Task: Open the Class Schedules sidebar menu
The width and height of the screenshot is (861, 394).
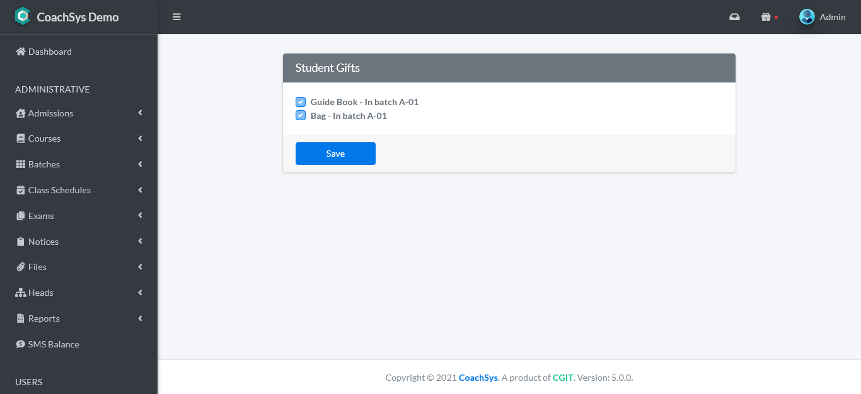Action: coord(79,190)
